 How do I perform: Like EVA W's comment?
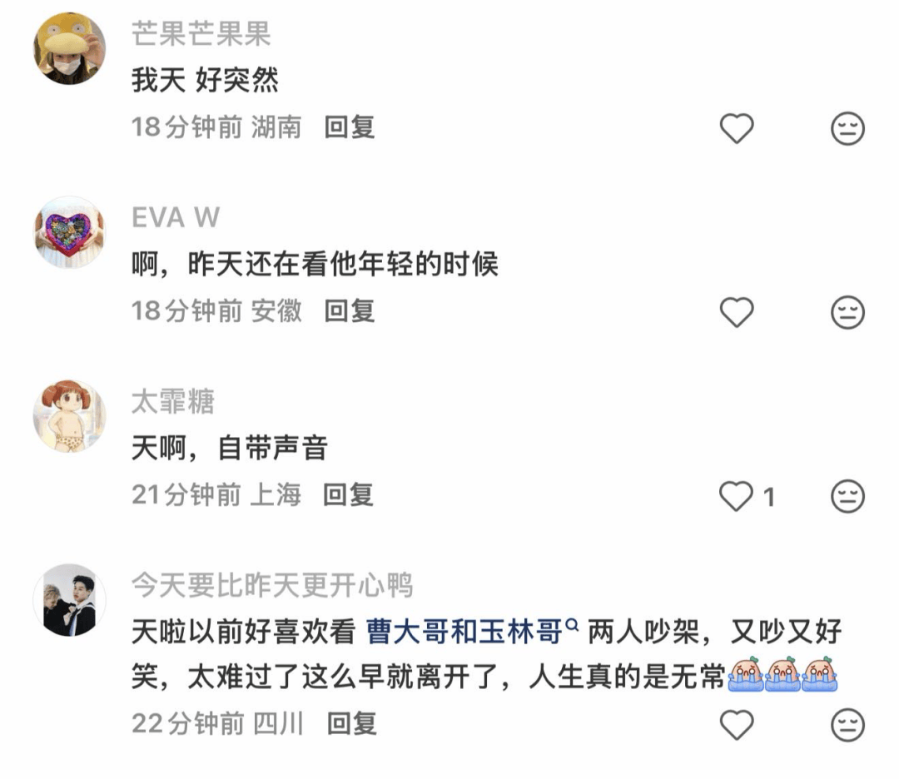pyautogui.click(x=737, y=312)
